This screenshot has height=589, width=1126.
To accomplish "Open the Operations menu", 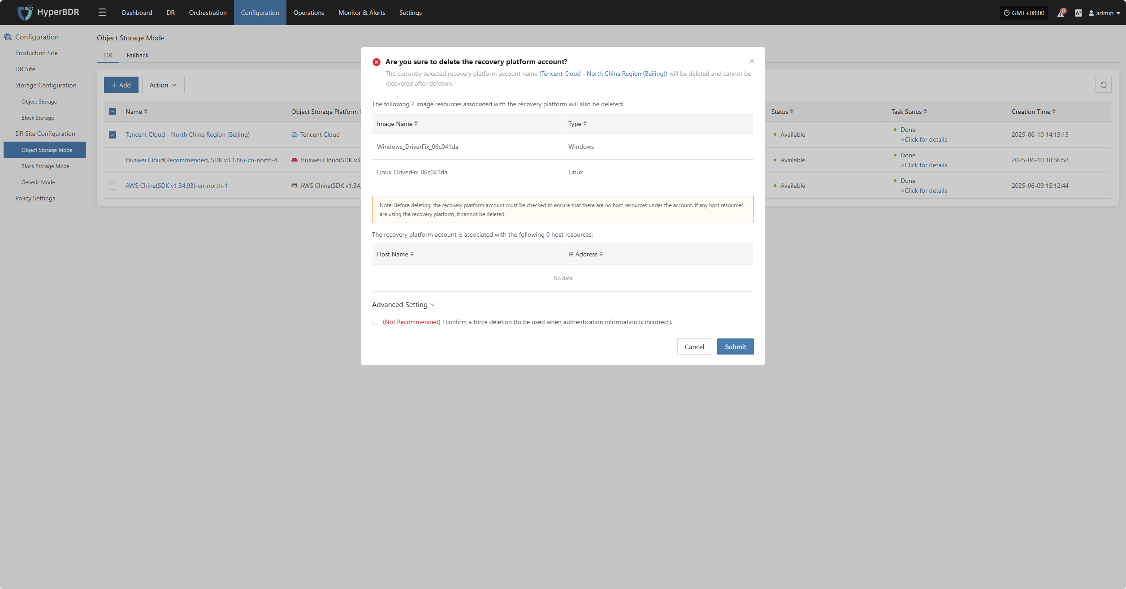I will [309, 13].
